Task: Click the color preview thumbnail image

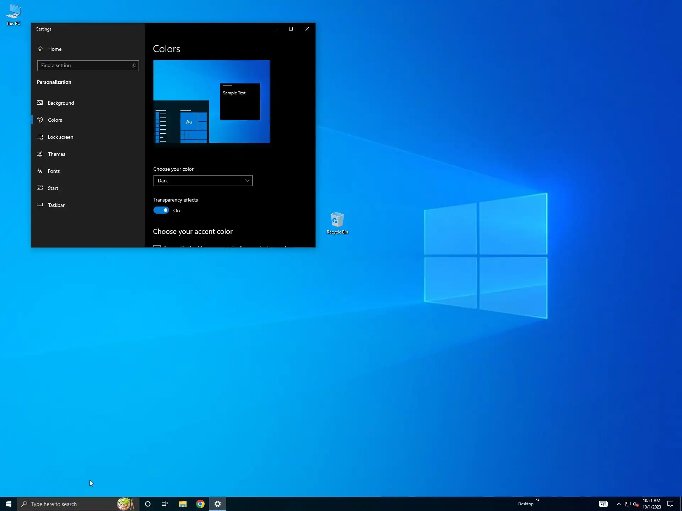Action: point(211,101)
